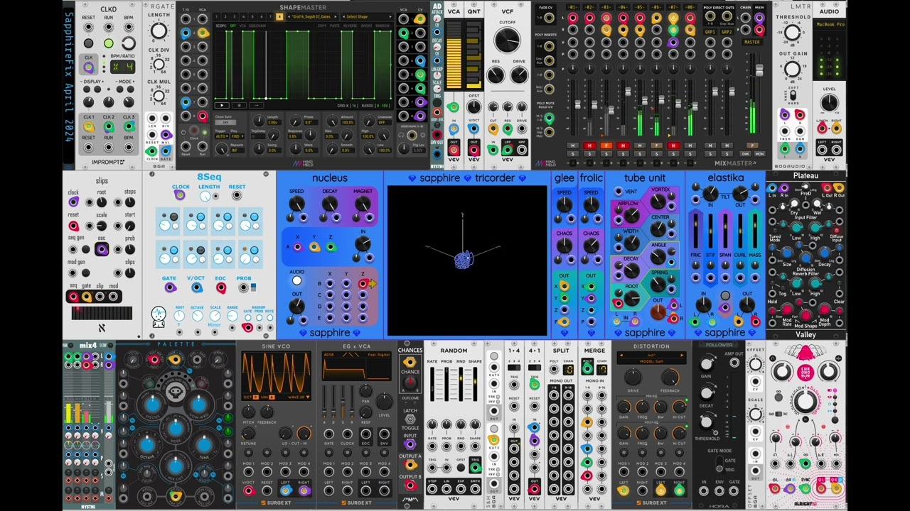Click MixMaster DIM button
This screenshot has width=910, height=511.
745,154
